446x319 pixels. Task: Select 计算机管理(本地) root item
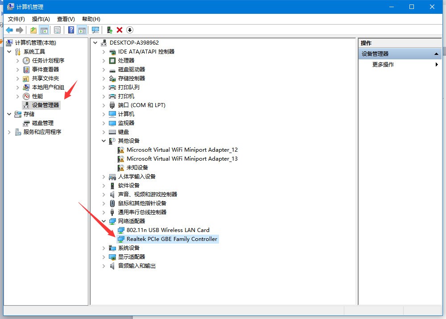click(x=35, y=43)
